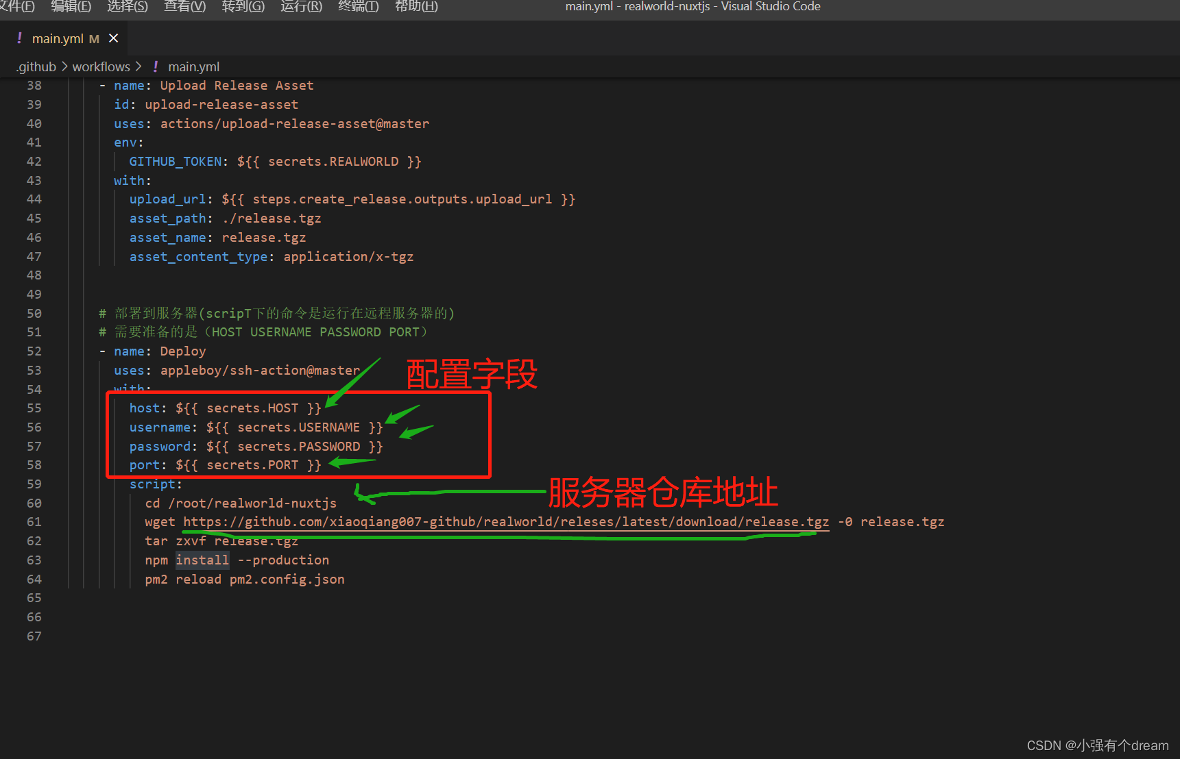Click the YAML icon in the breadcrumb
1180x759 pixels.
point(156,66)
